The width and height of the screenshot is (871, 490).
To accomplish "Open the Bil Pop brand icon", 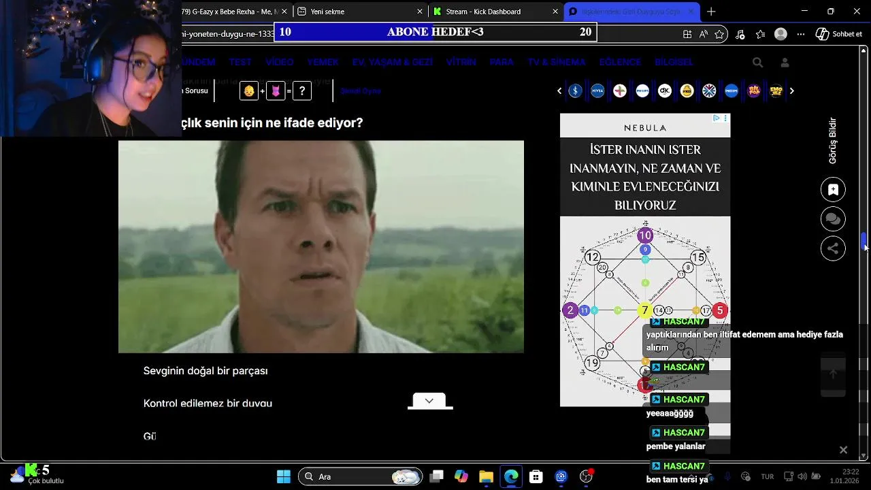I will tap(754, 91).
